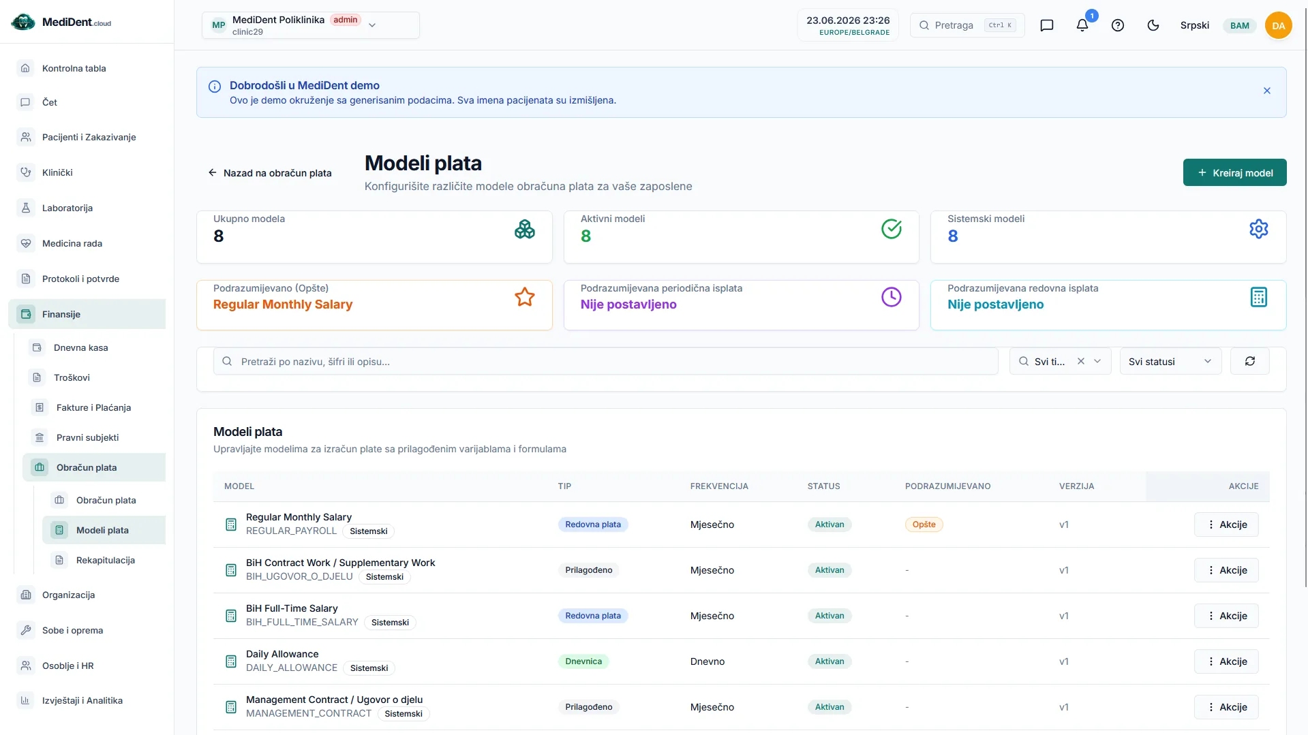Click the FREKVENCIJA column header
Image resolution: width=1308 pixels, height=735 pixels.
[719, 486]
